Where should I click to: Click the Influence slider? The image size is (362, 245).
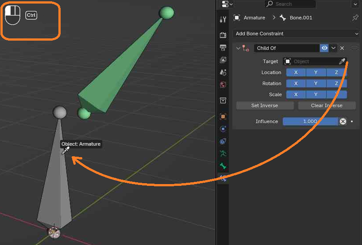click(310, 121)
